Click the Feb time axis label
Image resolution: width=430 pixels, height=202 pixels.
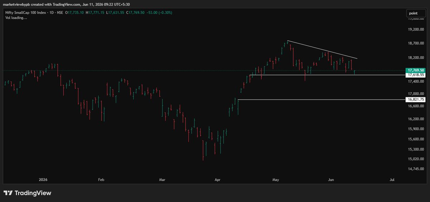[x=101, y=180]
